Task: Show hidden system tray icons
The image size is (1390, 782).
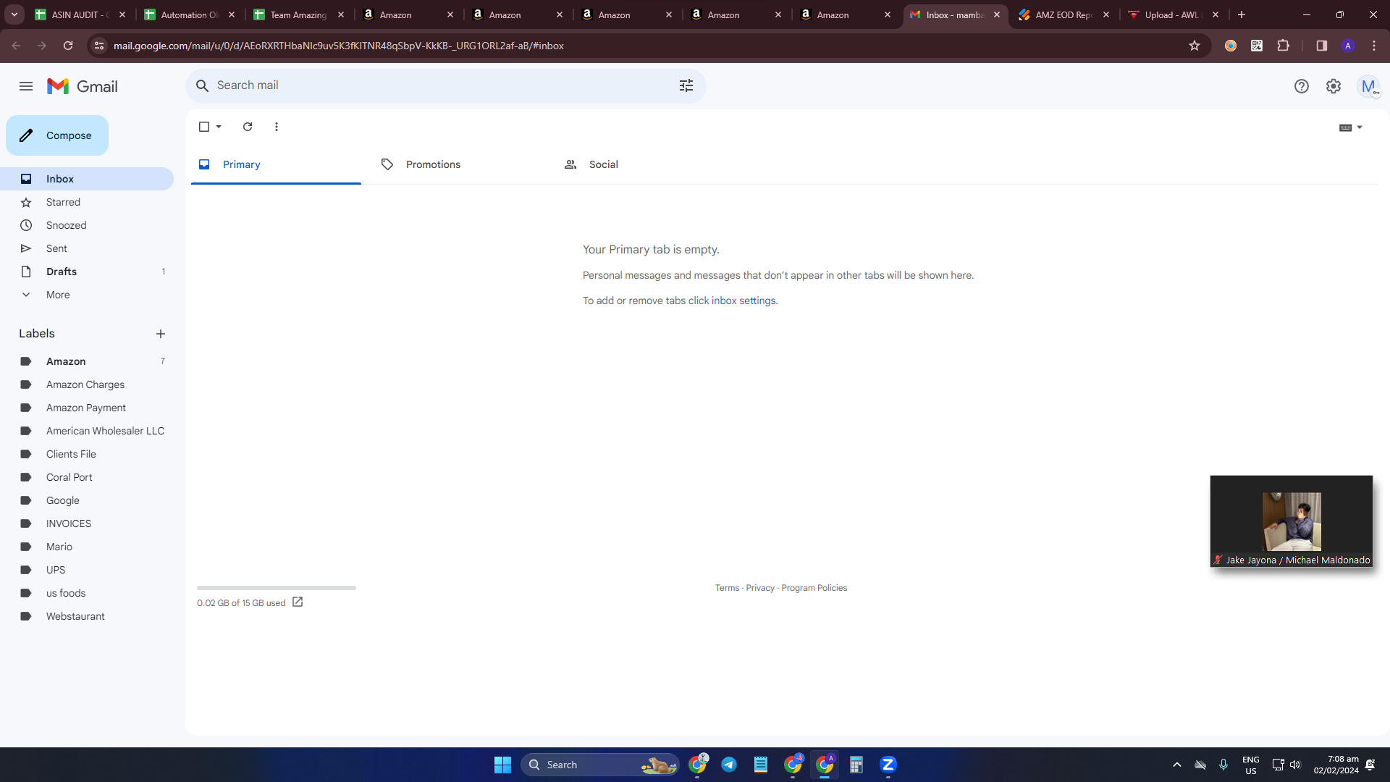Action: point(1177,765)
